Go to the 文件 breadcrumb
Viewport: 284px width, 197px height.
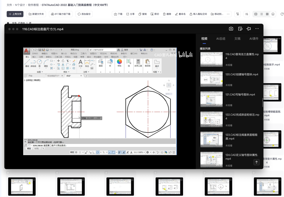tap(9, 5)
